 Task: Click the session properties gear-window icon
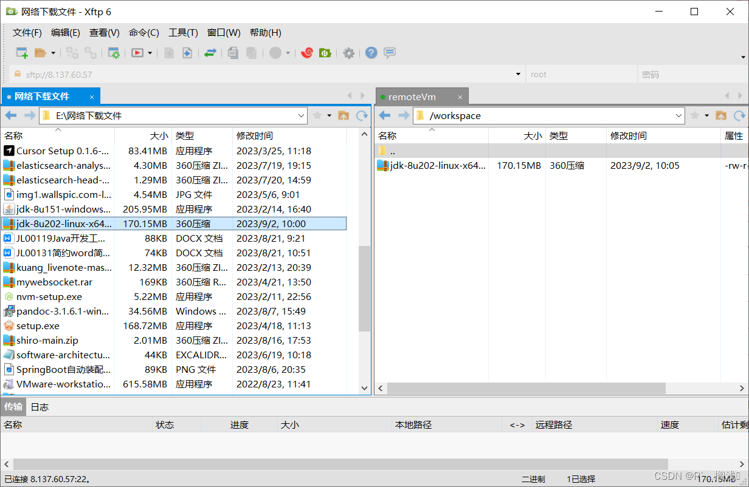coord(113,53)
